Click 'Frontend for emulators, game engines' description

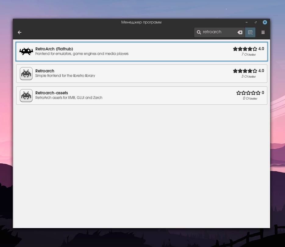click(82, 54)
